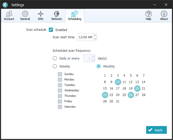Deselect day 10 in monthly calendar

click(118, 82)
